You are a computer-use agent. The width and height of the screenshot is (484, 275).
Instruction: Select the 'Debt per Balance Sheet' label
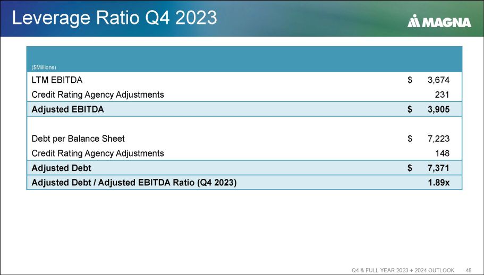(x=78, y=139)
